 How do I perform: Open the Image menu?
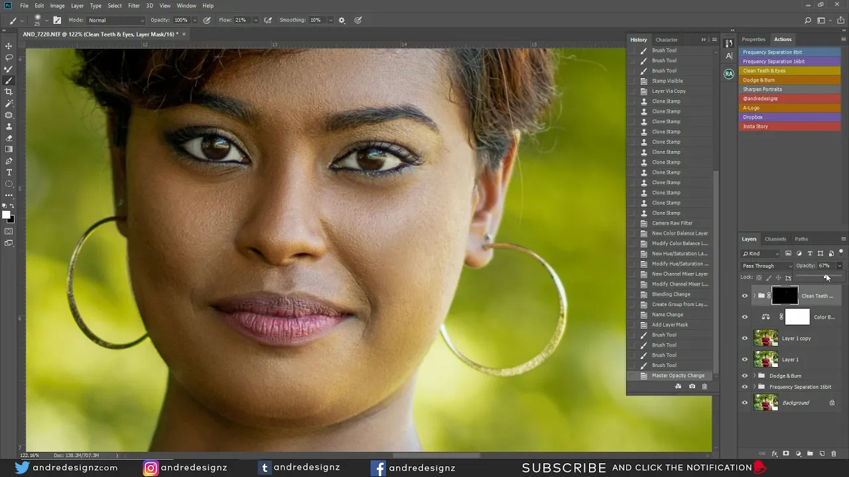click(58, 6)
